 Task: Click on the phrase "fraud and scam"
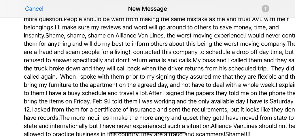pos(51,52)
